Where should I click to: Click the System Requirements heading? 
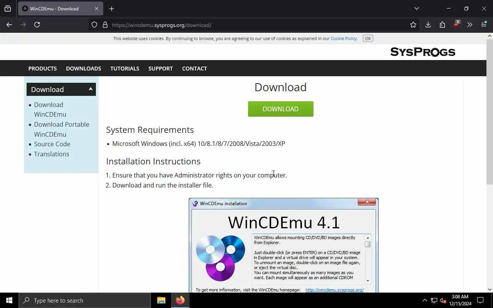(x=150, y=130)
